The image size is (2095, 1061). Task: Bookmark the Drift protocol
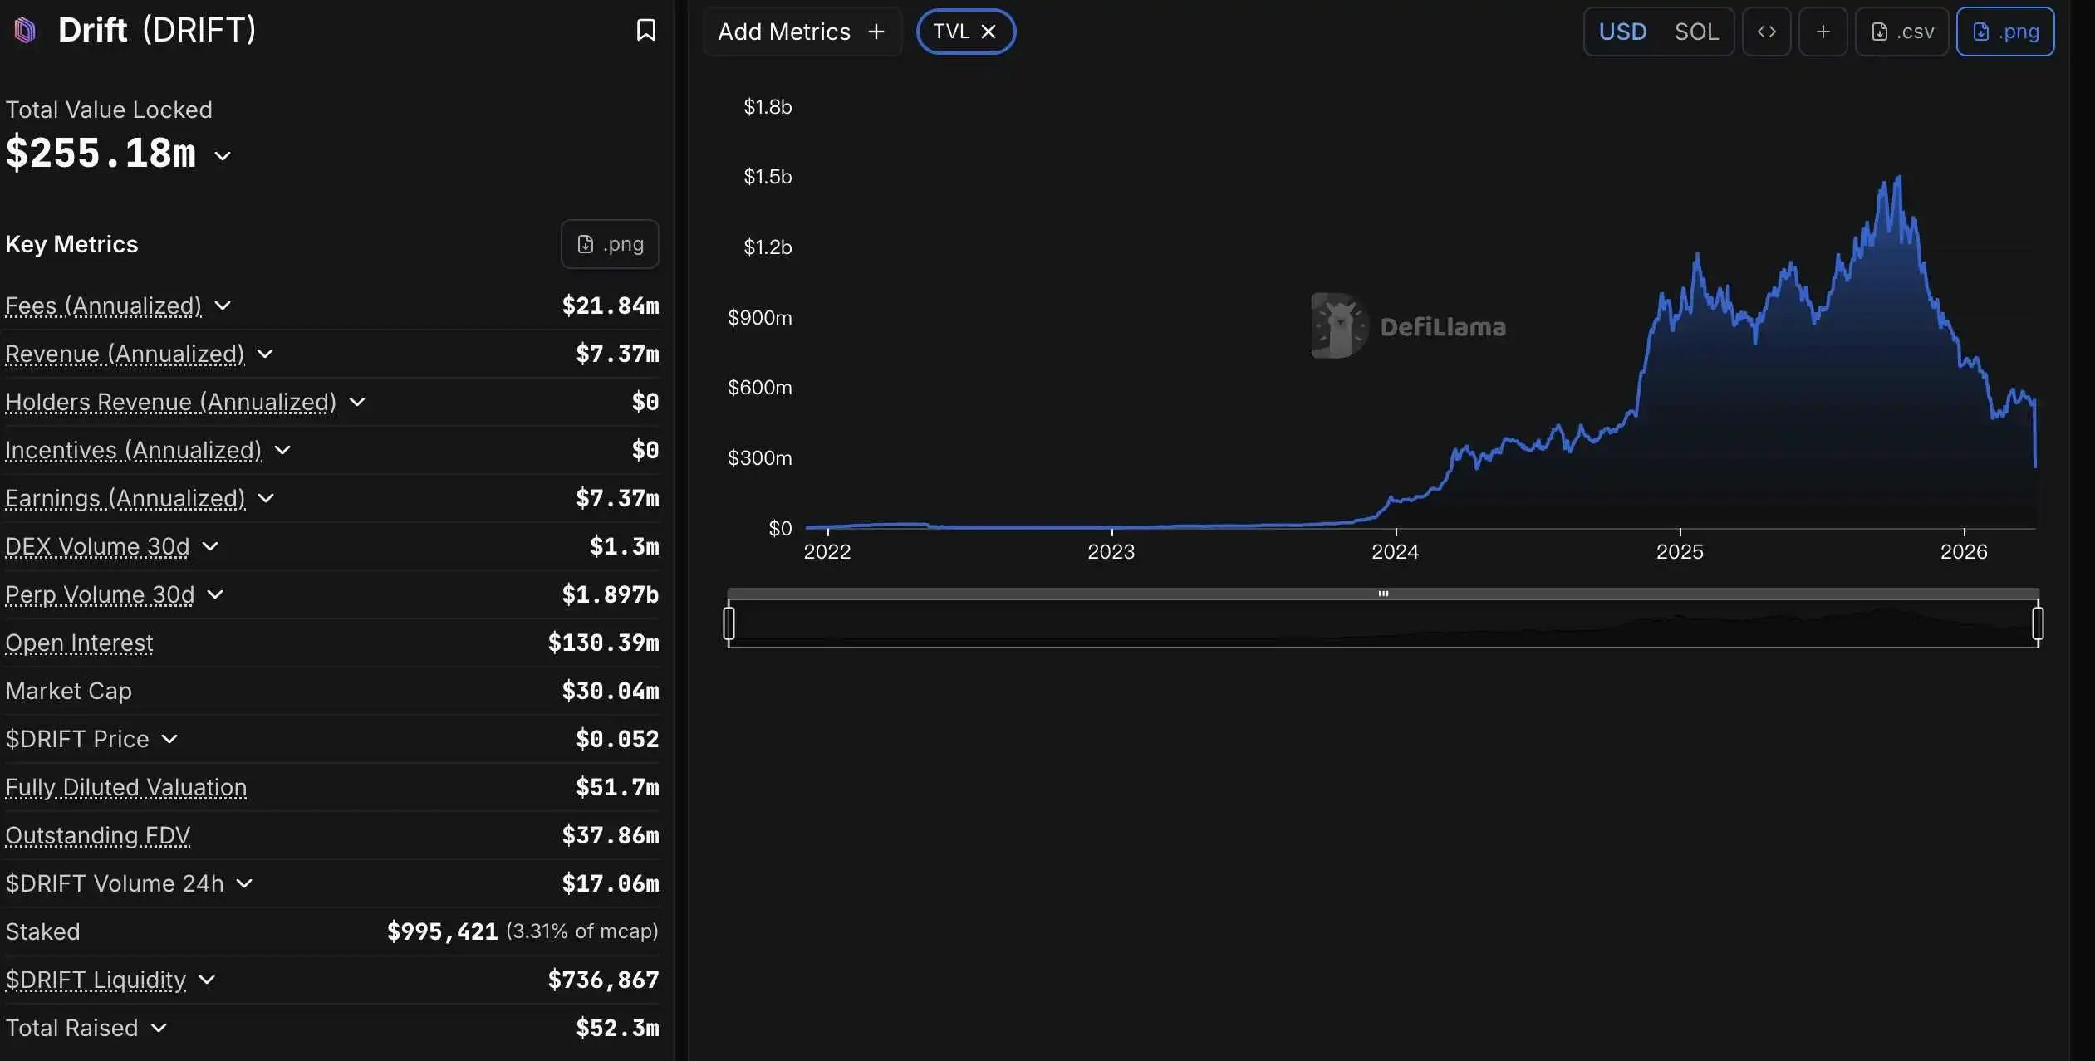coord(645,31)
